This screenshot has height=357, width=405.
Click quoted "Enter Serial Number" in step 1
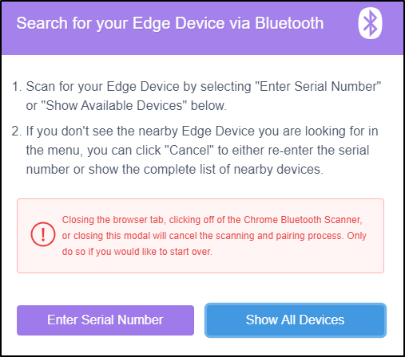point(318,87)
